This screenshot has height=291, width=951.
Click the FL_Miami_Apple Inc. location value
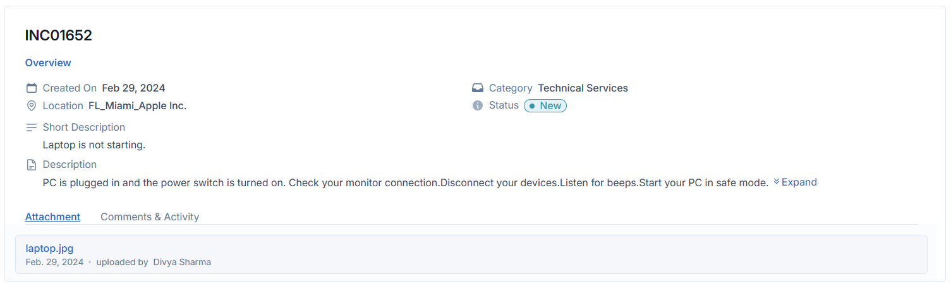tap(137, 105)
